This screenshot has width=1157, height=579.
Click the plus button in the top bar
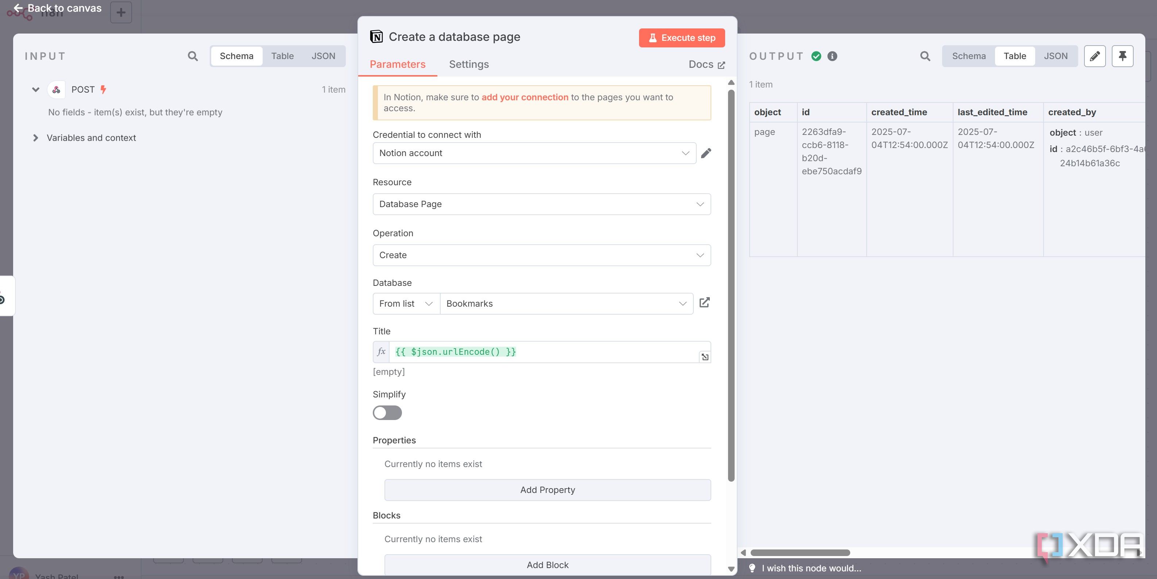pyautogui.click(x=121, y=12)
